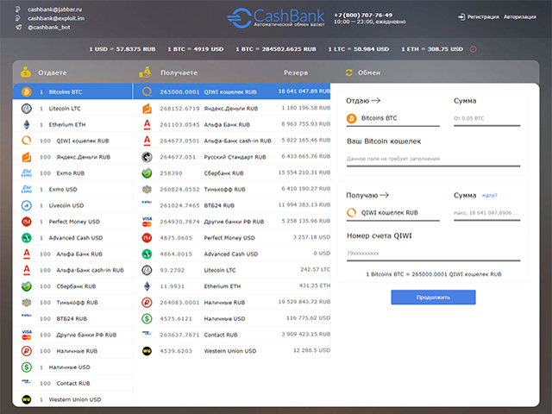
Task: Click the registration door icon in header
Action: [x=461, y=17]
